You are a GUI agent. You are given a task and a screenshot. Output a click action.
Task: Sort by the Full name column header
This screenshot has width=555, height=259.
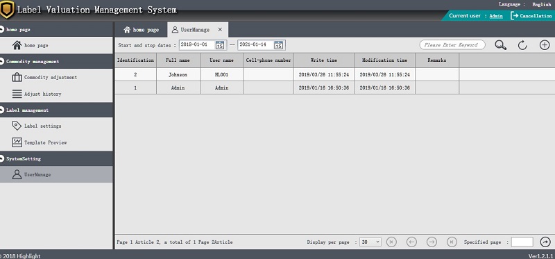178,60
